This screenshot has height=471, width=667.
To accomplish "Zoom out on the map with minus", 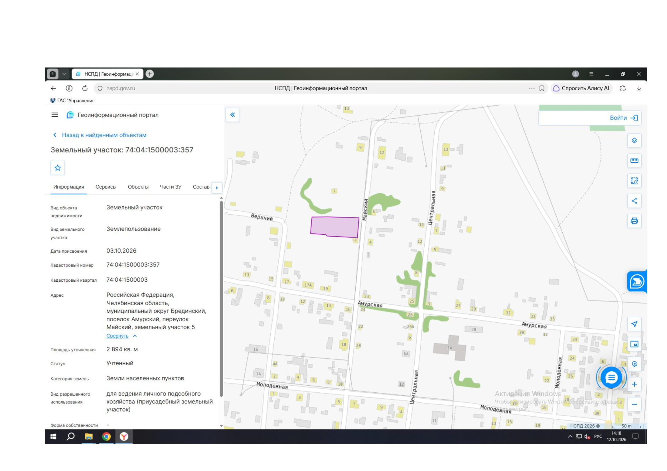I will click(634, 404).
